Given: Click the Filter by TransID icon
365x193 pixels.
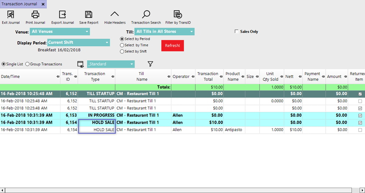Looking at the screenshot, I should pos(178,15).
